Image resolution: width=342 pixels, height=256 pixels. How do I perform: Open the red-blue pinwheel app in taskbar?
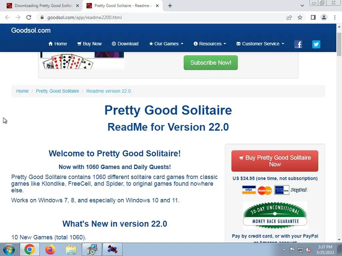tap(112, 249)
